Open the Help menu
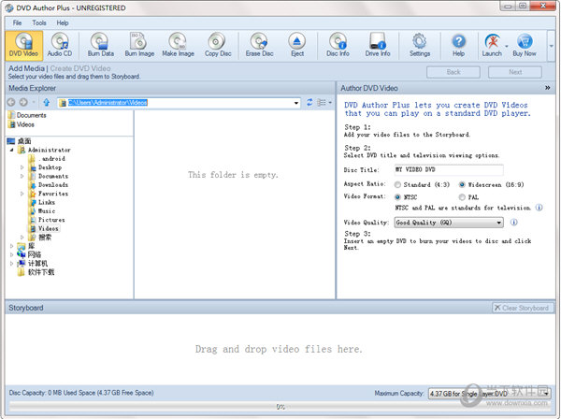The image size is (561, 419). (63, 22)
